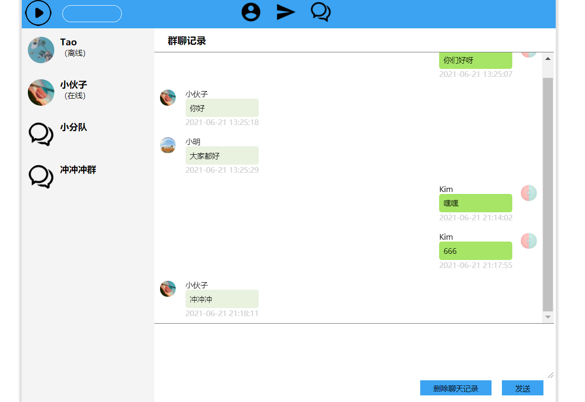The height and width of the screenshot is (402, 585).
Task: Open the 冲冲冲群 group chat icon
Action: tap(41, 176)
